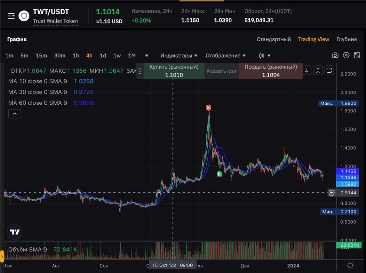Select MA 10 close 0 SMA 9 legend
Image resolution: width=366 pixels, height=273 pixels.
[x=38, y=82]
